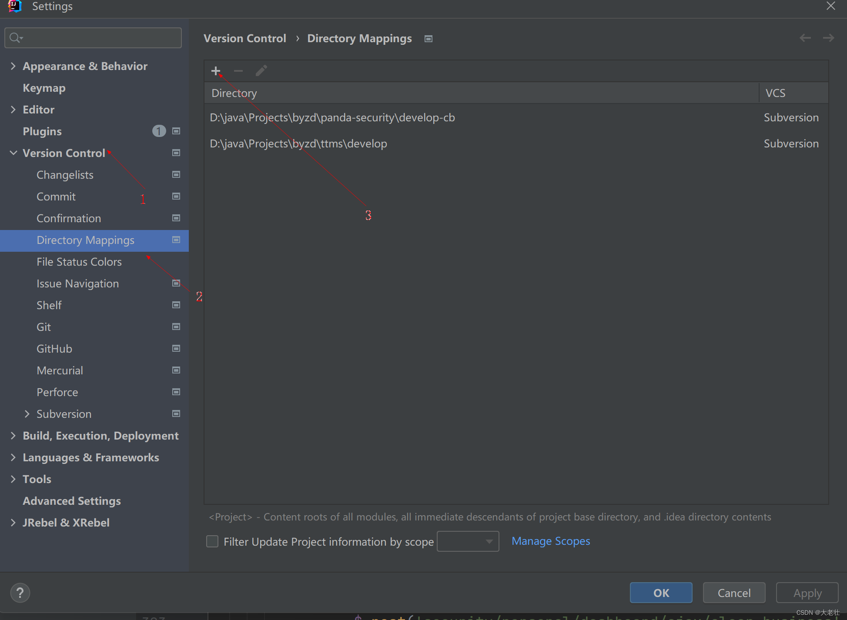Collapse the Version Control tree node
The height and width of the screenshot is (620, 847).
click(x=13, y=153)
